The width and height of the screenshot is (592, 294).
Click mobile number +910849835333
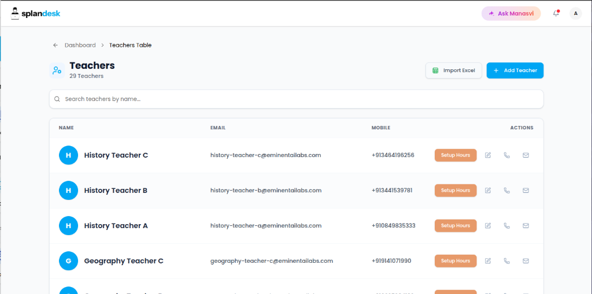pos(393,226)
